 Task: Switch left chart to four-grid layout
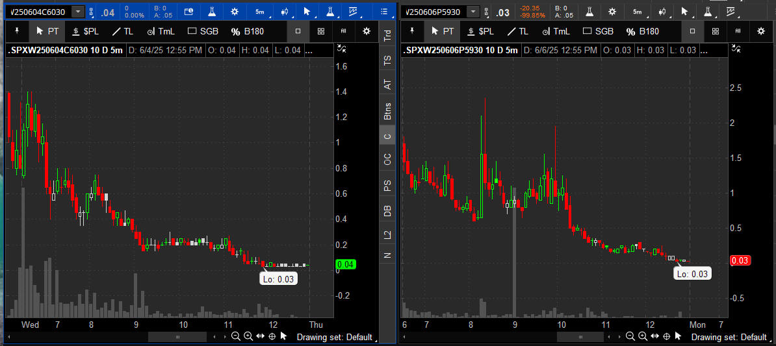click(321, 31)
